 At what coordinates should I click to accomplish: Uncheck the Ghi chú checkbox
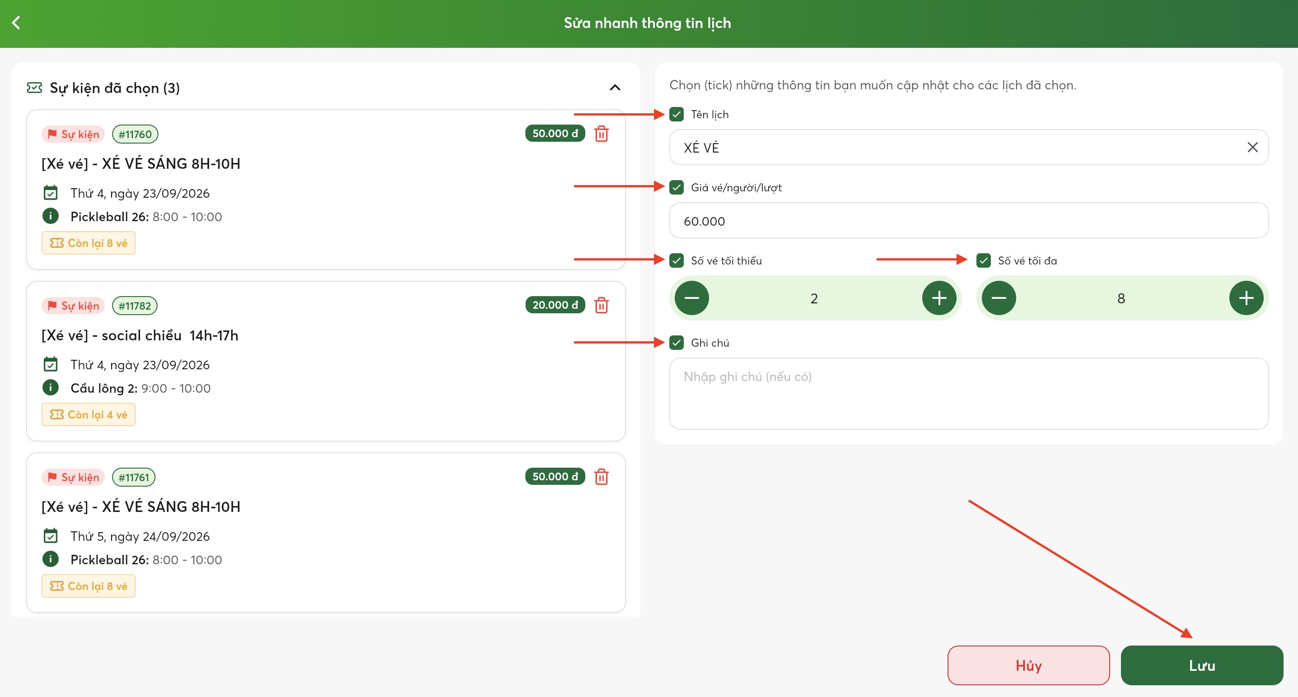(676, 343)
